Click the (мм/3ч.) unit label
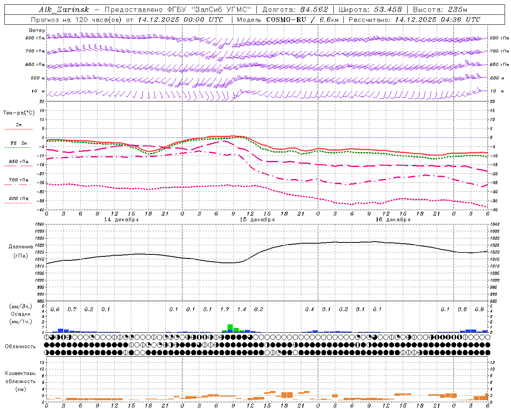The height and width of the screenshot is (409, 511). (x=21, y=306)
